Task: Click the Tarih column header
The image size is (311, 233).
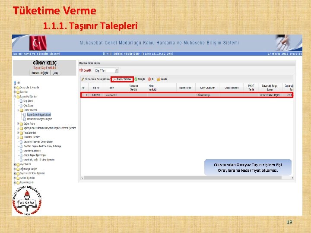Action: pos(111,88)
